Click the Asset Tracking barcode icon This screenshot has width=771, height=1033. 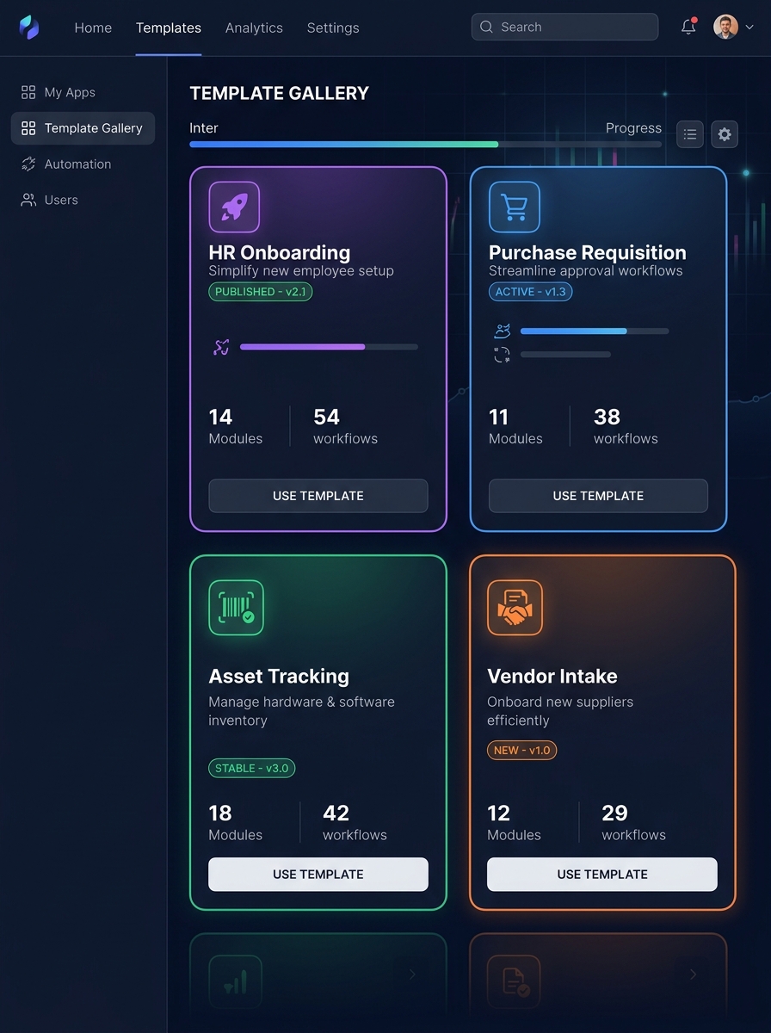tap(236, 608)
